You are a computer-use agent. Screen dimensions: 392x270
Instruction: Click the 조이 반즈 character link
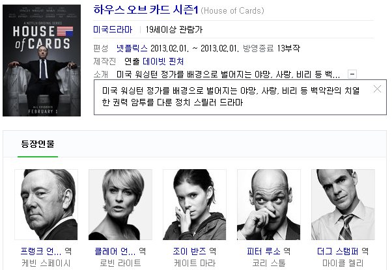coord(189,251)
